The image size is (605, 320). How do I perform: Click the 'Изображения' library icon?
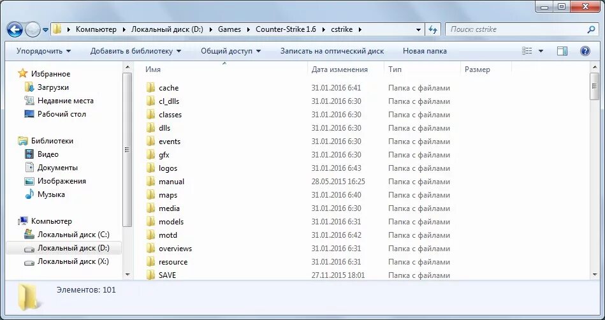click(x=29, y=181)
